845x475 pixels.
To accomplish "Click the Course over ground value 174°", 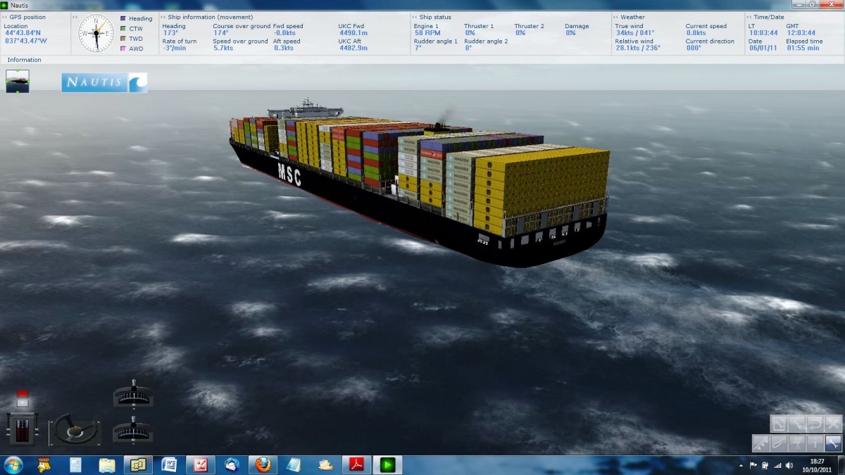I will pos(221,33).
